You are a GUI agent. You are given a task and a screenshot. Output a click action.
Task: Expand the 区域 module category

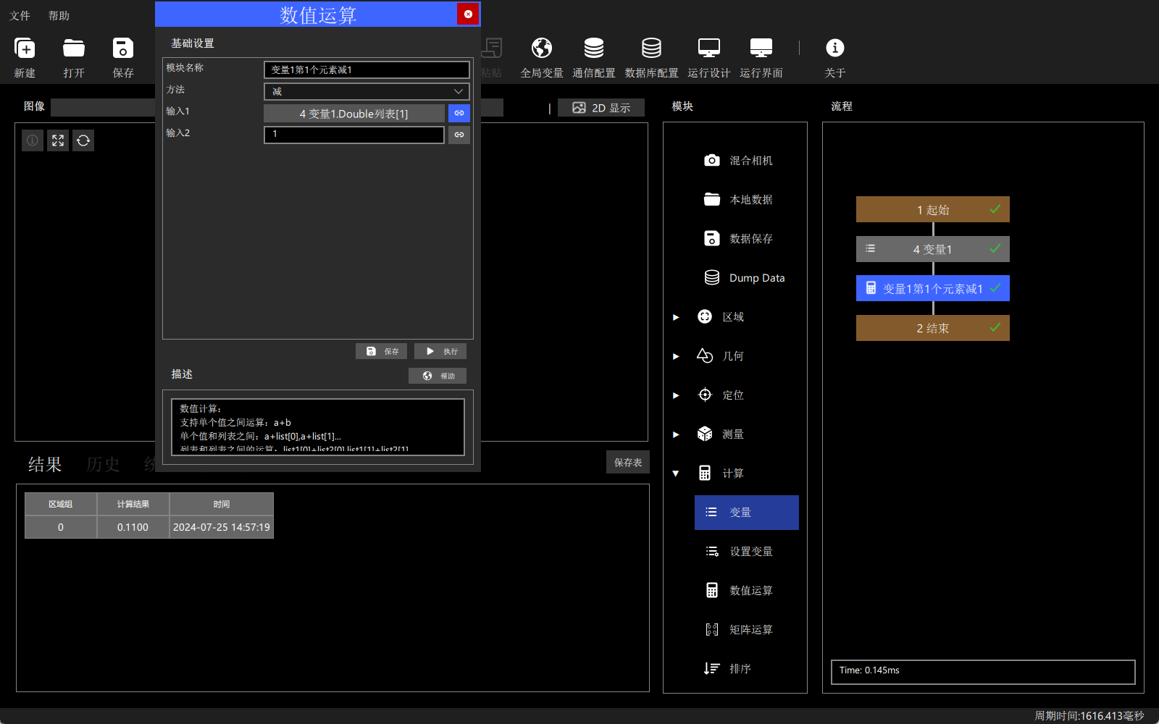pyautogui.click(x=676, y=317)
